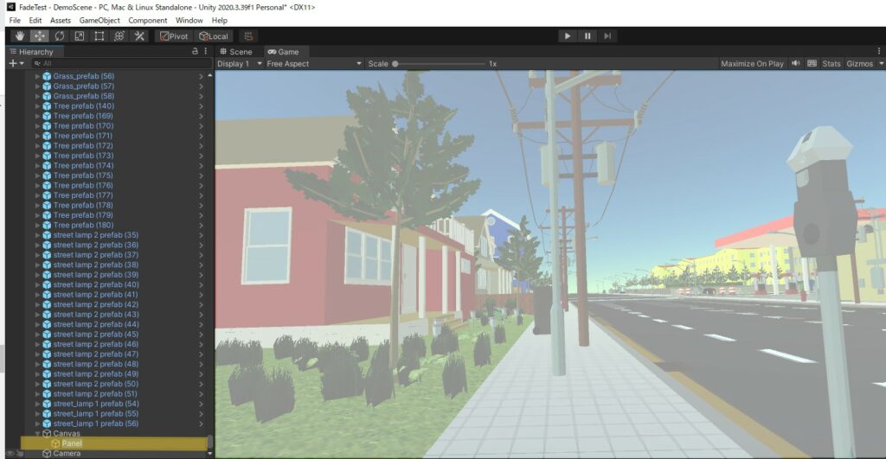This screenshot has width=886, height=459.
Task: Expand Grass_prefab (56) in hierarchy
Action: tap(38, 76)
